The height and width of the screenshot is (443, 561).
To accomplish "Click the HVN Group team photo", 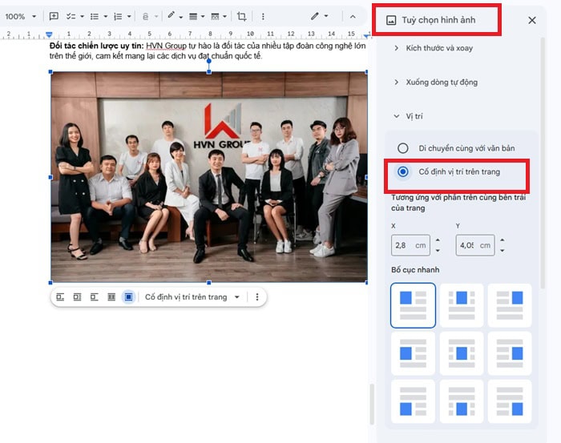I will tap(209, 177).
